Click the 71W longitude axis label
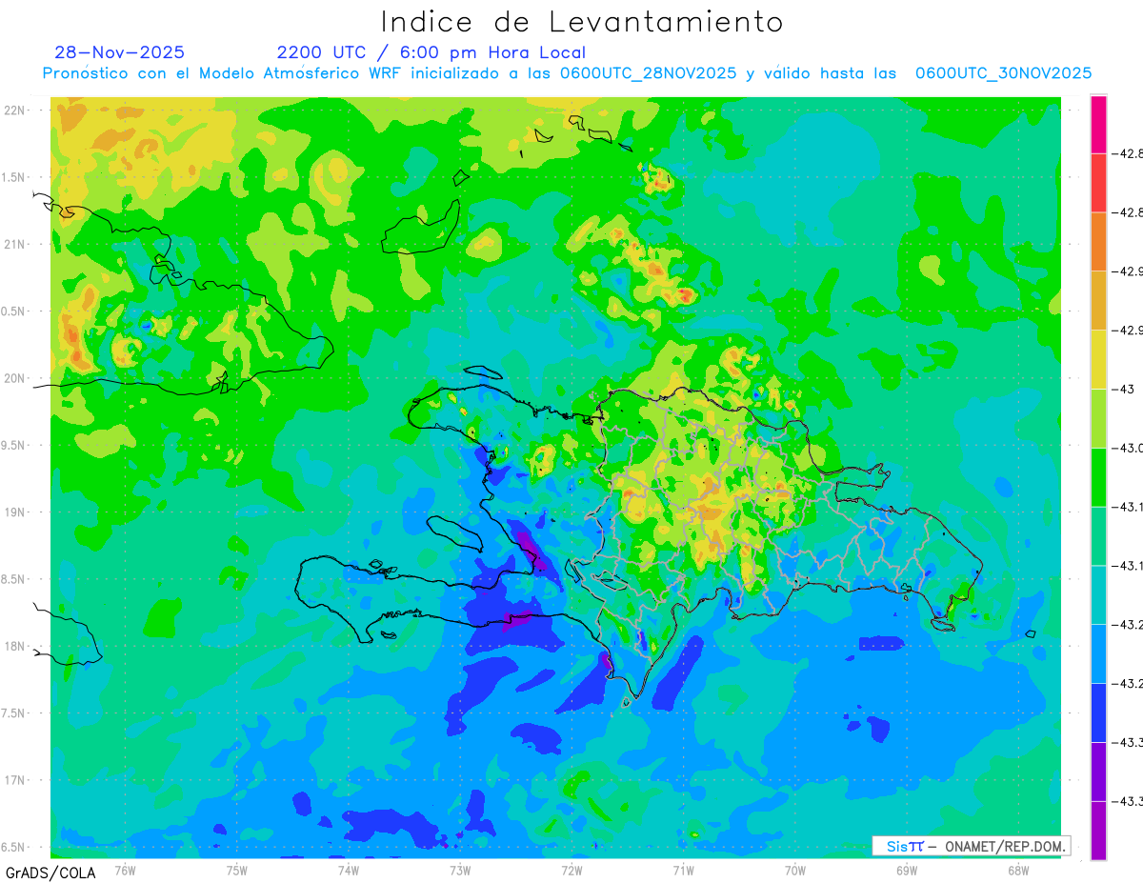 click(683, 871)
